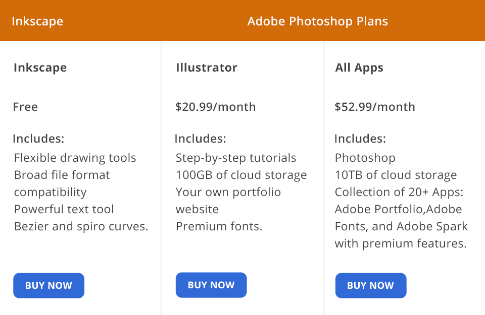Click the $20.99/month price text
485x315 pixels.
216,107
